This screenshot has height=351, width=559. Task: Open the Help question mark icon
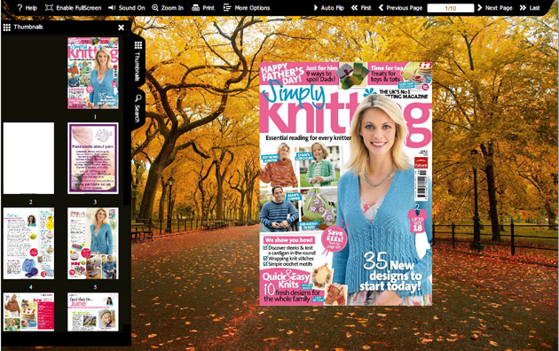pos(20,8)
